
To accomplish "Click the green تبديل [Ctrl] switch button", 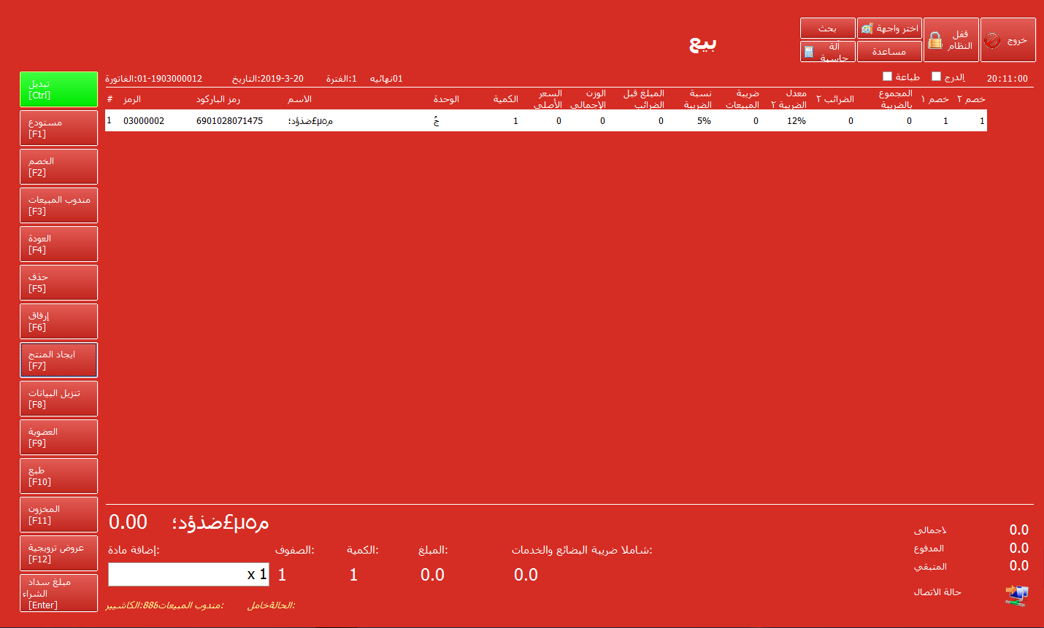I will pos(58,90).
